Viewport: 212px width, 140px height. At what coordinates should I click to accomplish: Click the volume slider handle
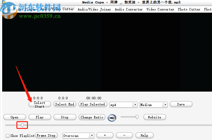[x=137, y=117]
